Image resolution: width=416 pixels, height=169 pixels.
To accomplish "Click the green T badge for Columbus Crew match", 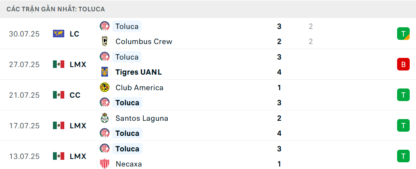I will [x=403, y=34].
